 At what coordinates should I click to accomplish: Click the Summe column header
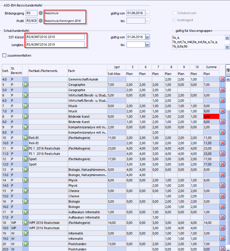pos(211,67)
